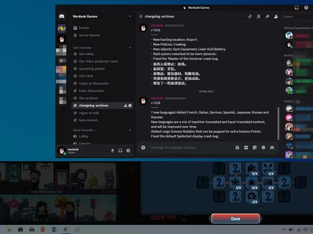Viewport: 313px width, 234px height.
Task: Add a channel to Text Channels
Action: pos(130,48)
